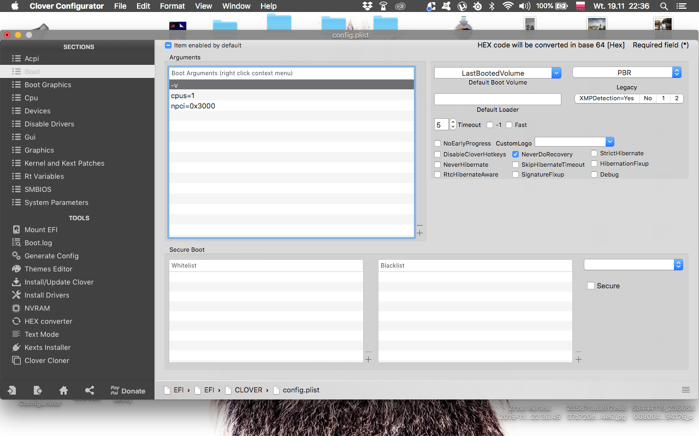Open the list view icon in path bar
This screenshot has height=436, width=699.
[686, 390]
